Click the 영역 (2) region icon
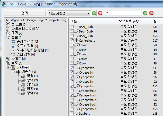Viewport: 163px width, 116px height. (23, 80)
